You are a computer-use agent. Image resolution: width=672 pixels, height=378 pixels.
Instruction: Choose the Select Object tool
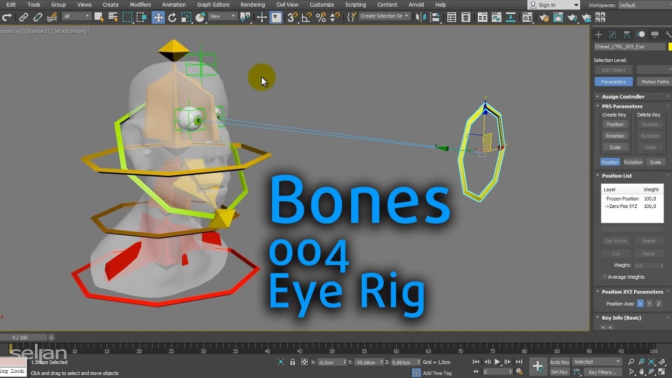99,17
